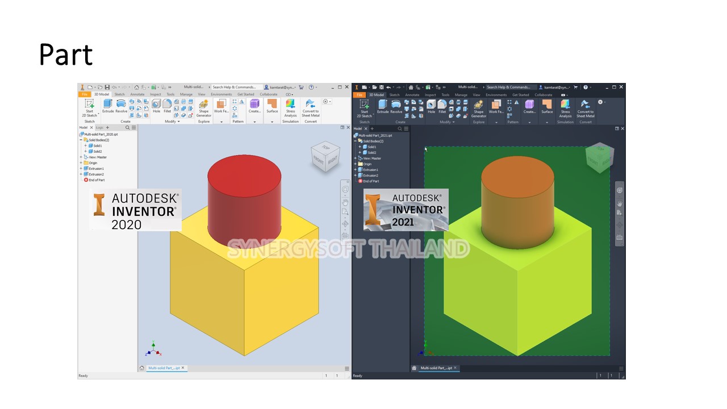Expand Extrusion1 node in 2021 dark browser
The image size is (727, 409).
[x=356, y=170]
